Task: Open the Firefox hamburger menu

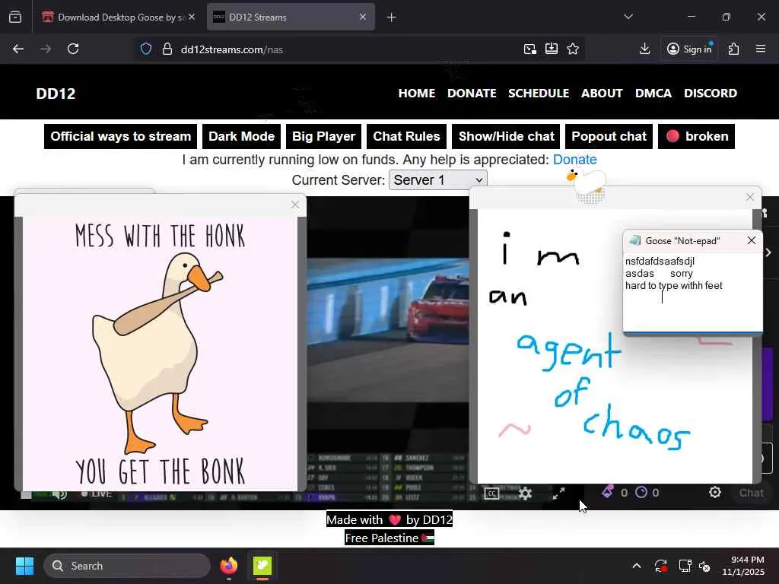Action: click(x=761, y=49)
